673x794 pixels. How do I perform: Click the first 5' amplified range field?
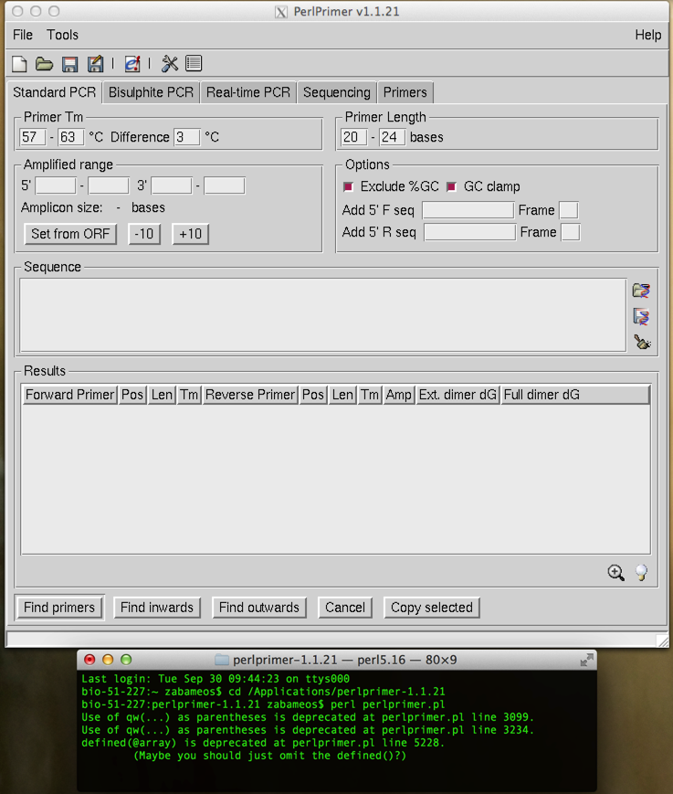pos(56,185)
